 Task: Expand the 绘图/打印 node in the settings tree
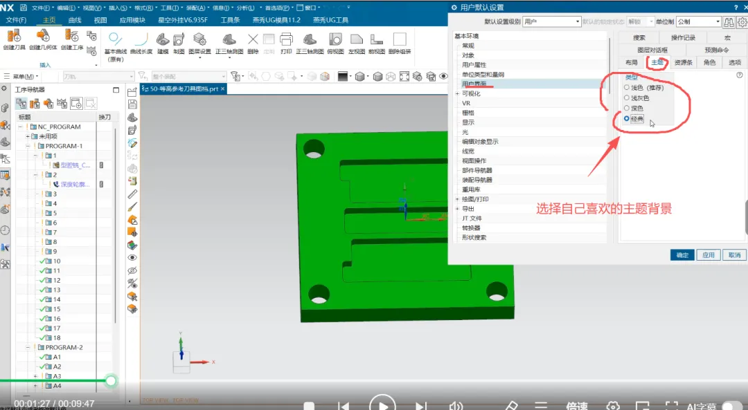457,199
